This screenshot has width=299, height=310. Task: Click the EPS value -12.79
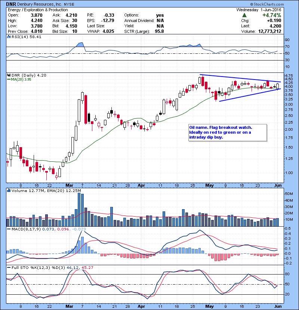click(108, 21)
